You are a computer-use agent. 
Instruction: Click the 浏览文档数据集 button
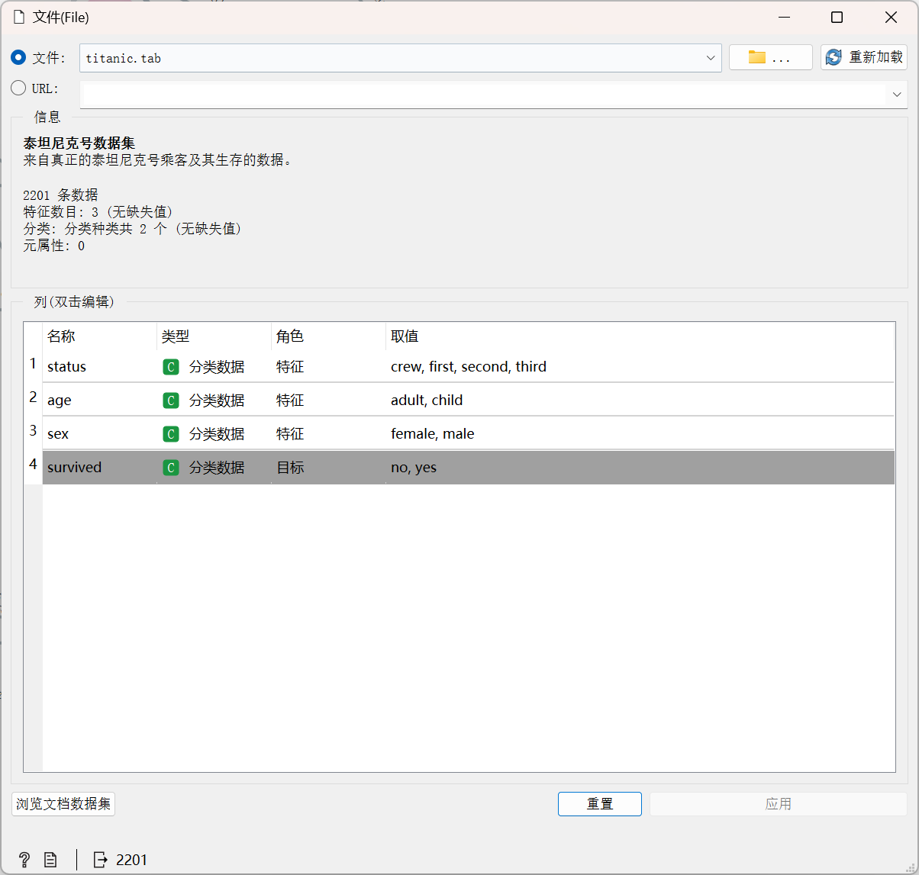pyautogui.click(x=63, y=804)
